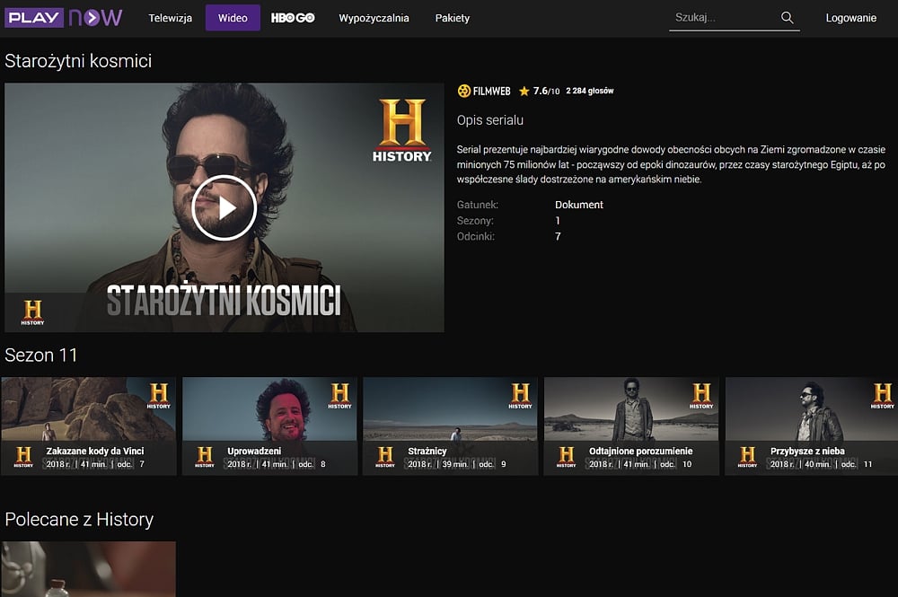This screenshot has height=597, width=898.
Task: Open the Telewizja menu item
Action: tap(170, 18)
